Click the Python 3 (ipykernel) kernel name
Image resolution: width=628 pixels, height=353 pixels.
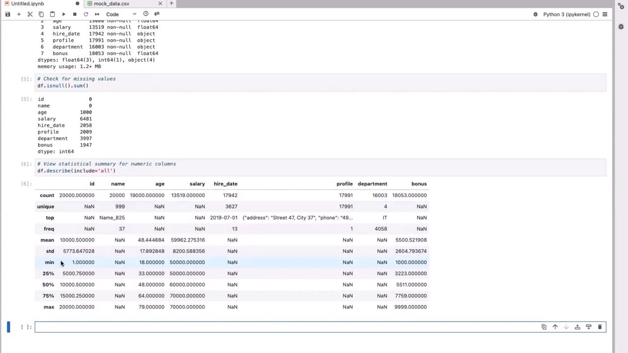(567, 14)
